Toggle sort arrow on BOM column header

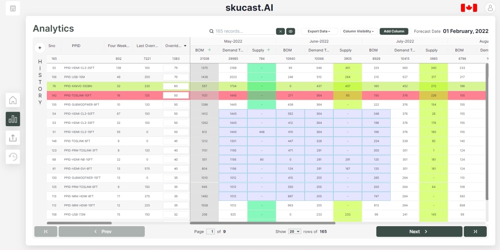210,50
